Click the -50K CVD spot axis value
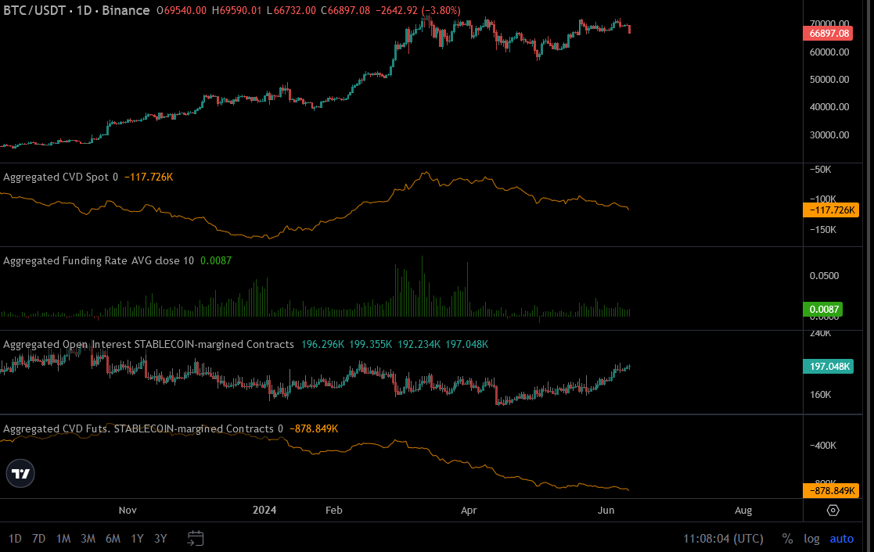 (x=821, y=170)
